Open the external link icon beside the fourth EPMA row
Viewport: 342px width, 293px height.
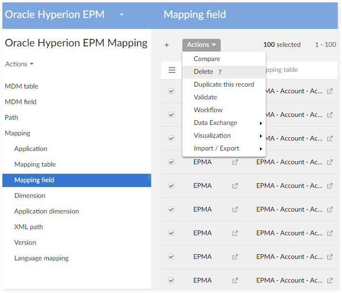235,162
